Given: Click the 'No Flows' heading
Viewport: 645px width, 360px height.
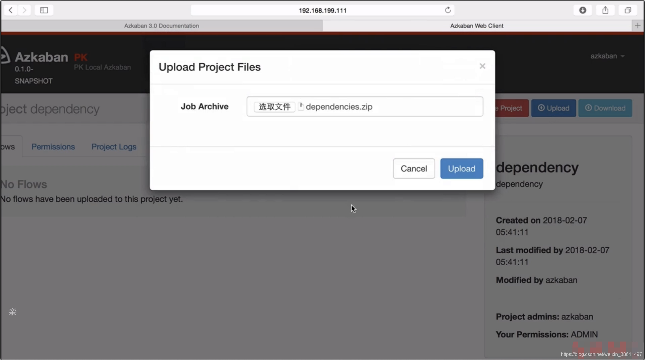Looking at the screenshot, I should click(x=24, y=184).
